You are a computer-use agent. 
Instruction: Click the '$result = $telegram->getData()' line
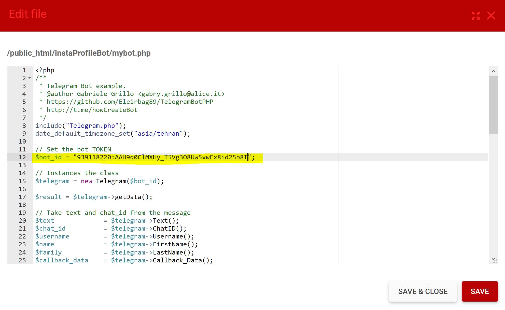coord(94,197)
